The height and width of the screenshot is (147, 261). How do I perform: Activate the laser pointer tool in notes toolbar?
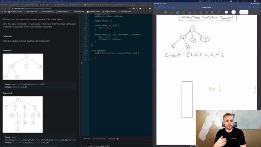[x=219, y=12]
